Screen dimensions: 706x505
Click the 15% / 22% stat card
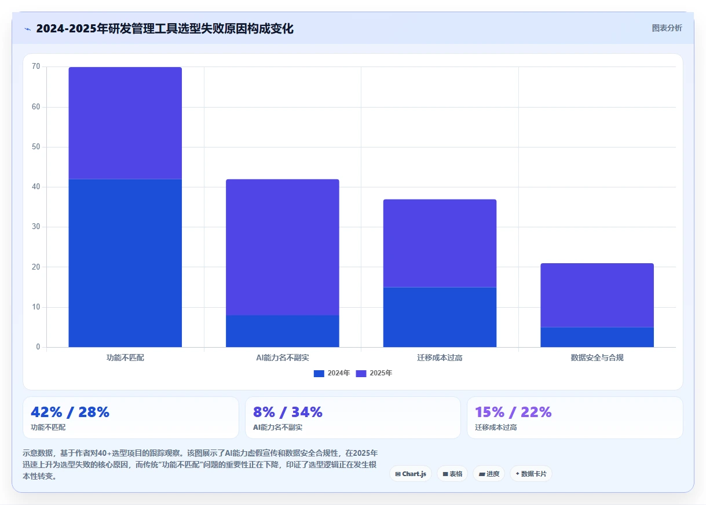575,418
